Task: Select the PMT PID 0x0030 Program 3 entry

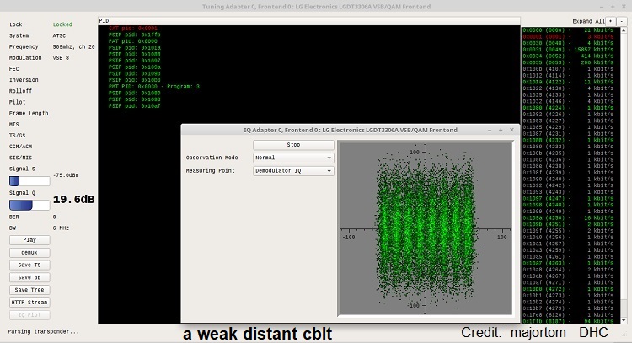Action: [x=154, y=86]
